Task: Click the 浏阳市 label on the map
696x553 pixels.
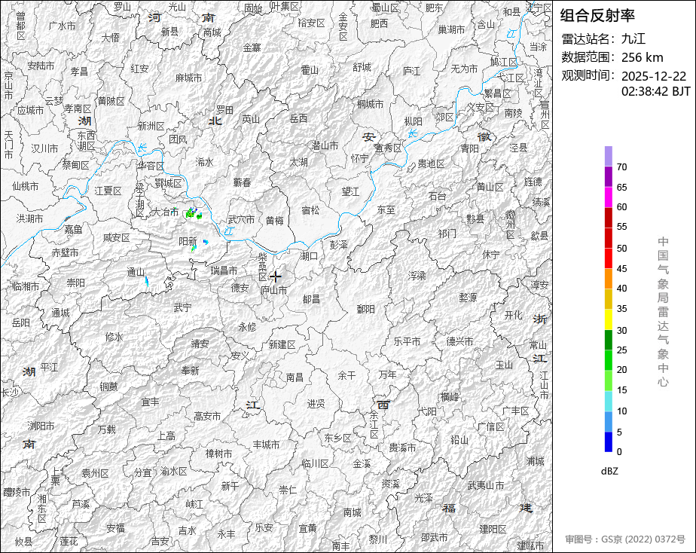Action: click(41, 426)
